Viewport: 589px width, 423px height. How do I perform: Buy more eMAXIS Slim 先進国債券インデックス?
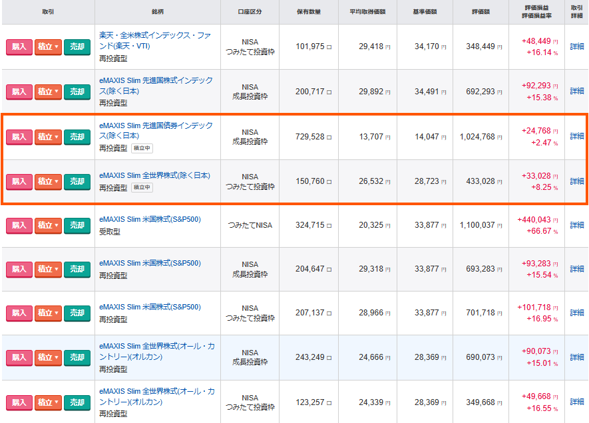pyautogui.click(x=19, y=137)
